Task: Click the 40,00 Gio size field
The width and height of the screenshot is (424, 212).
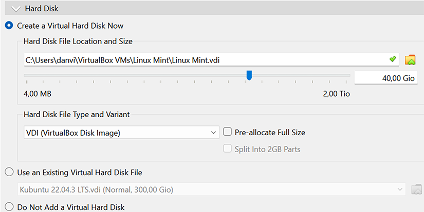Action: tap(385, 77)
